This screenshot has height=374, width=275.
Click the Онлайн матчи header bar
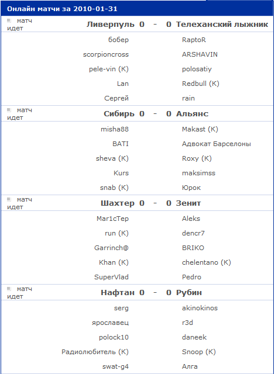[x=137, y=9]
